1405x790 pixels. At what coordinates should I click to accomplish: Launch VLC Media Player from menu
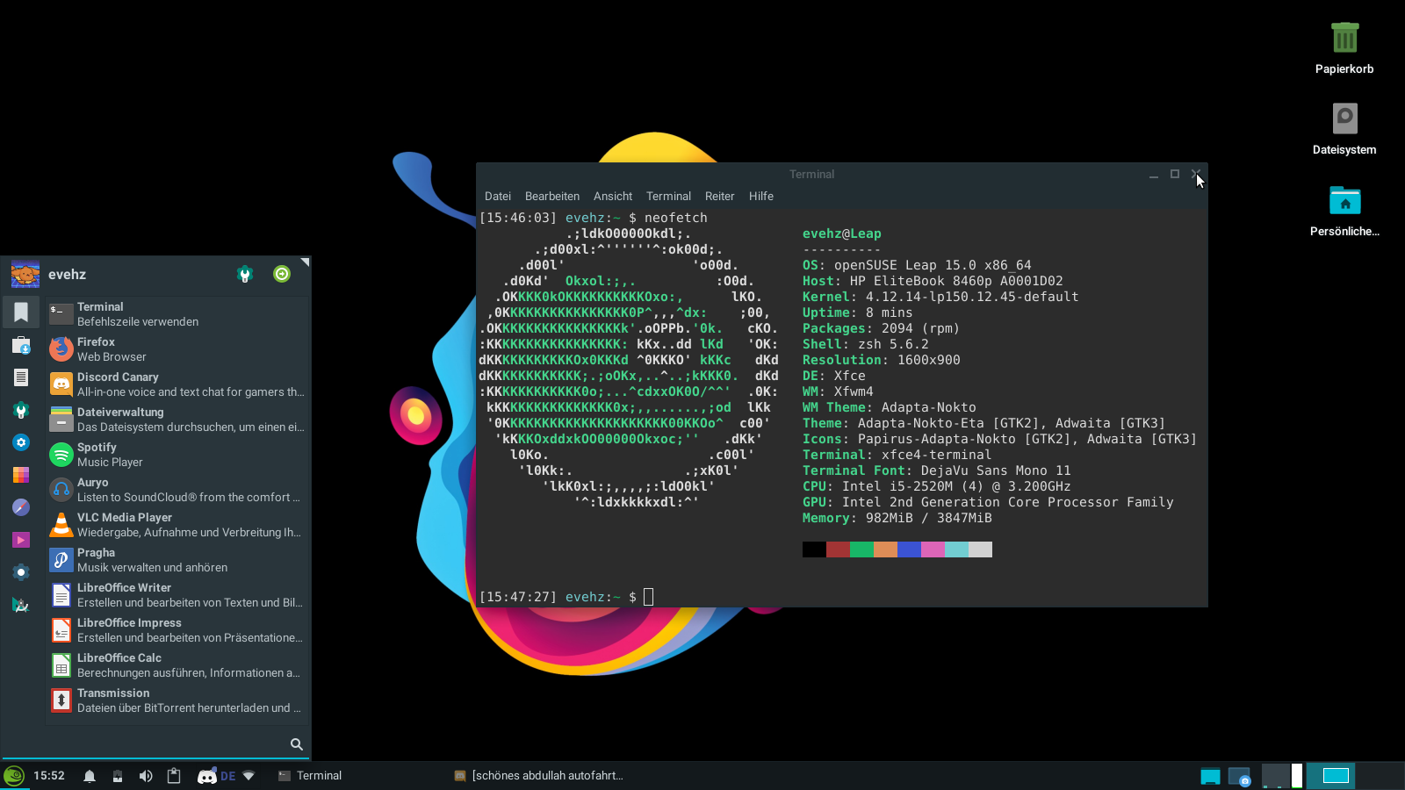tap(177, 525)
